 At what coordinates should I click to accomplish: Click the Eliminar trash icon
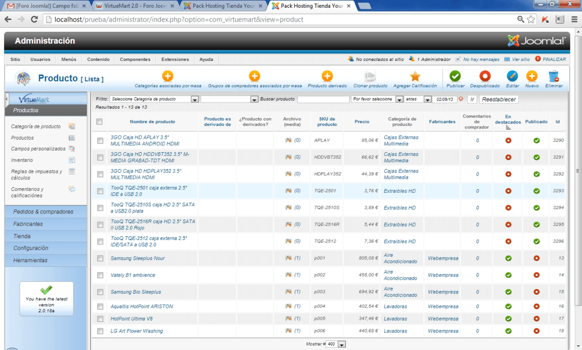click(554, 76)
